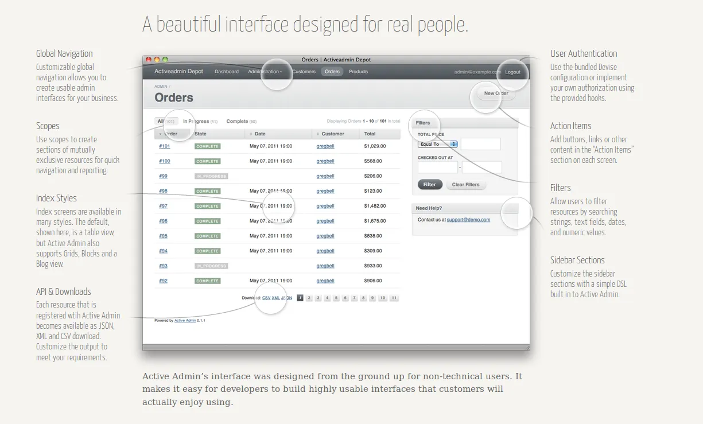703x424 pixels.
Task: Click gregbell in the $906.00 row
Action: 325,281
